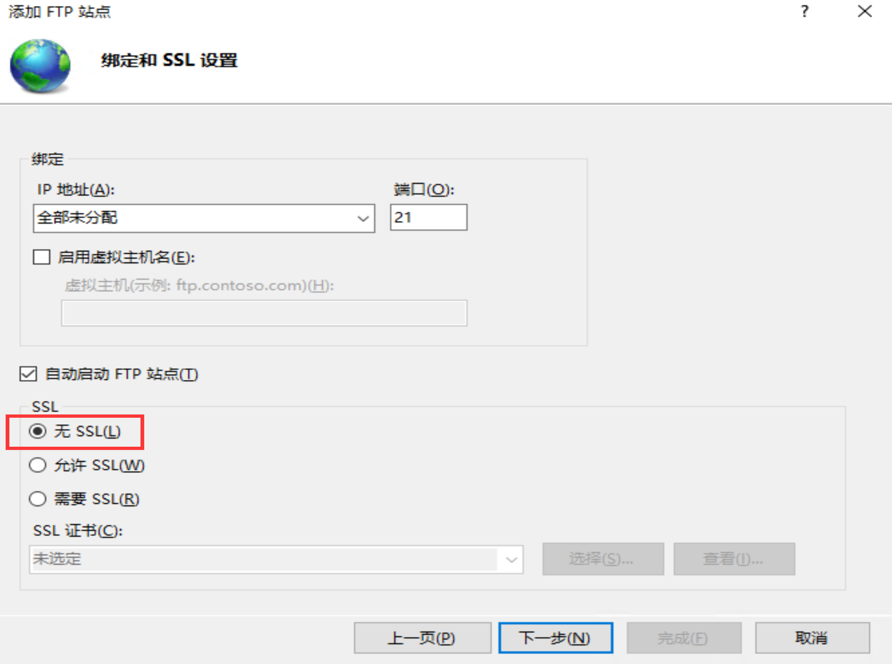892x664 pixels.
Task: Go back with the 上一页(P) button
Action: pyautogui.click(x=422, y=638)
